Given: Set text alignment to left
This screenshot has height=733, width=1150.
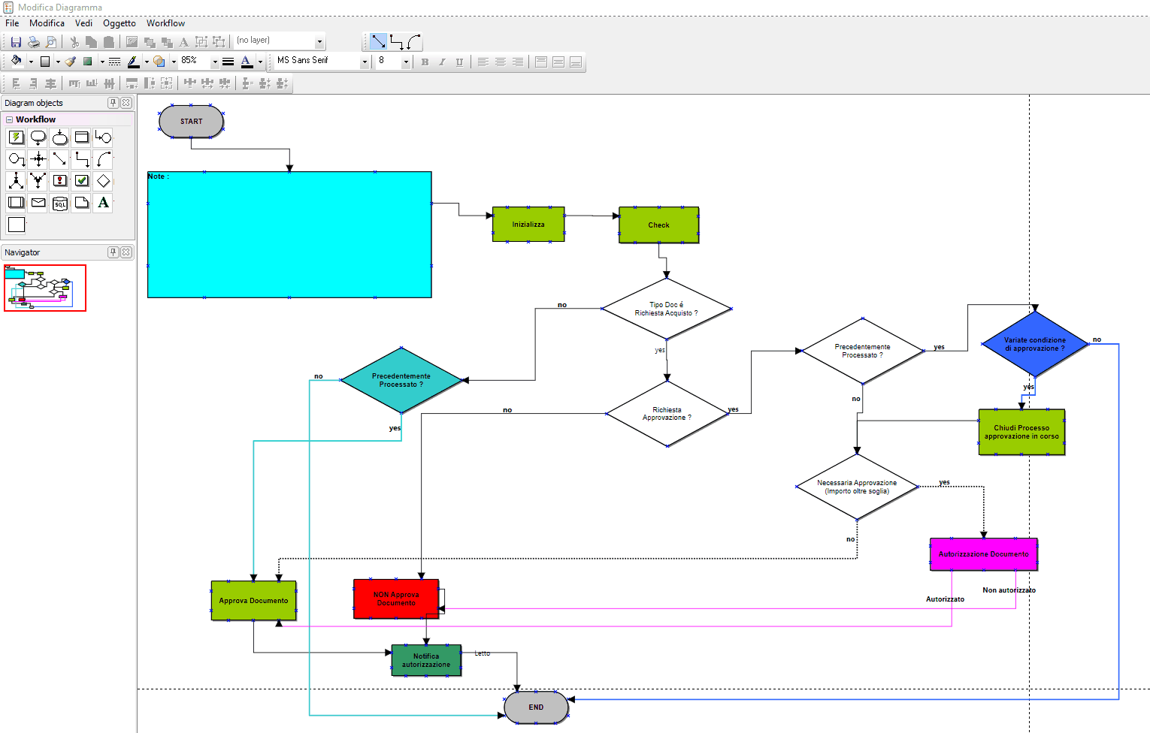Looking at the screenshot, I should tap(483, 62).
